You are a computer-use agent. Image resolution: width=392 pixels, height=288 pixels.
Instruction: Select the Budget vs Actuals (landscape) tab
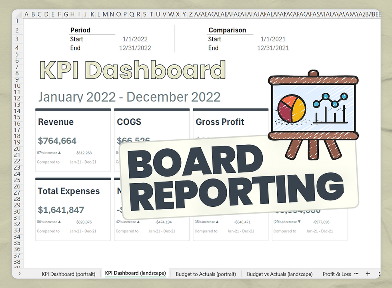[279, 274]
